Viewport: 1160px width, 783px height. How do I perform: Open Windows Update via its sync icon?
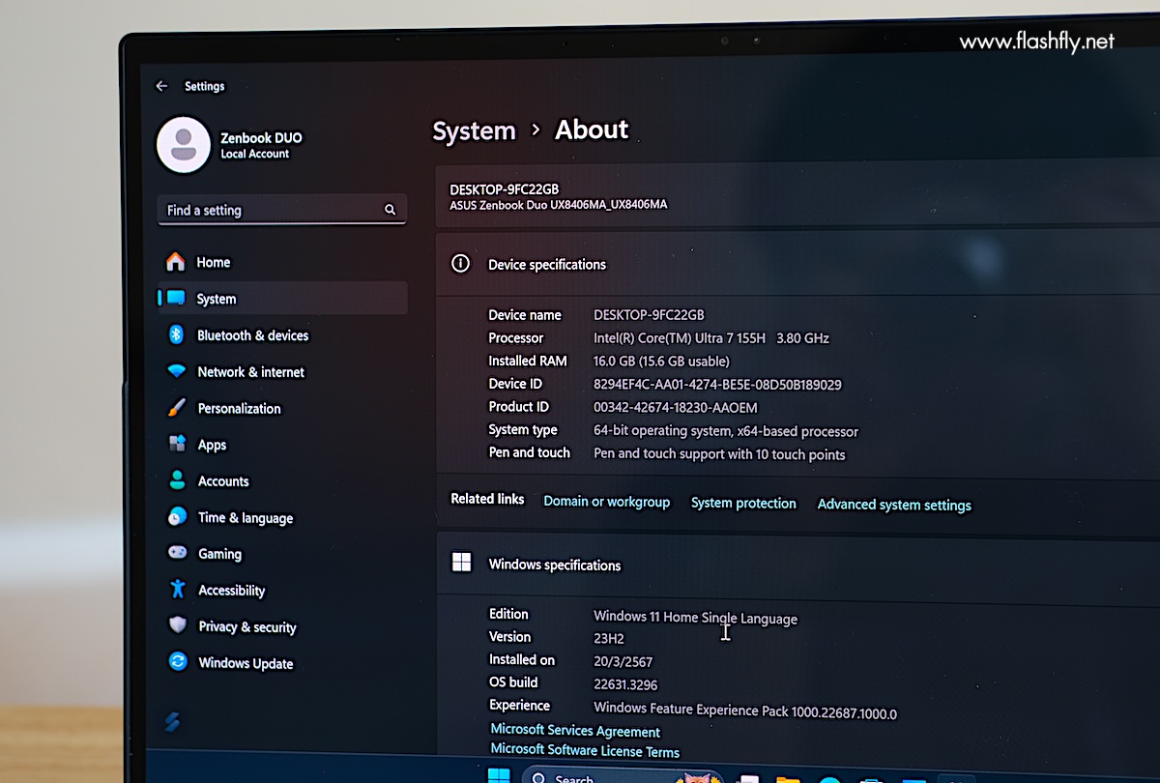(178, 662)
